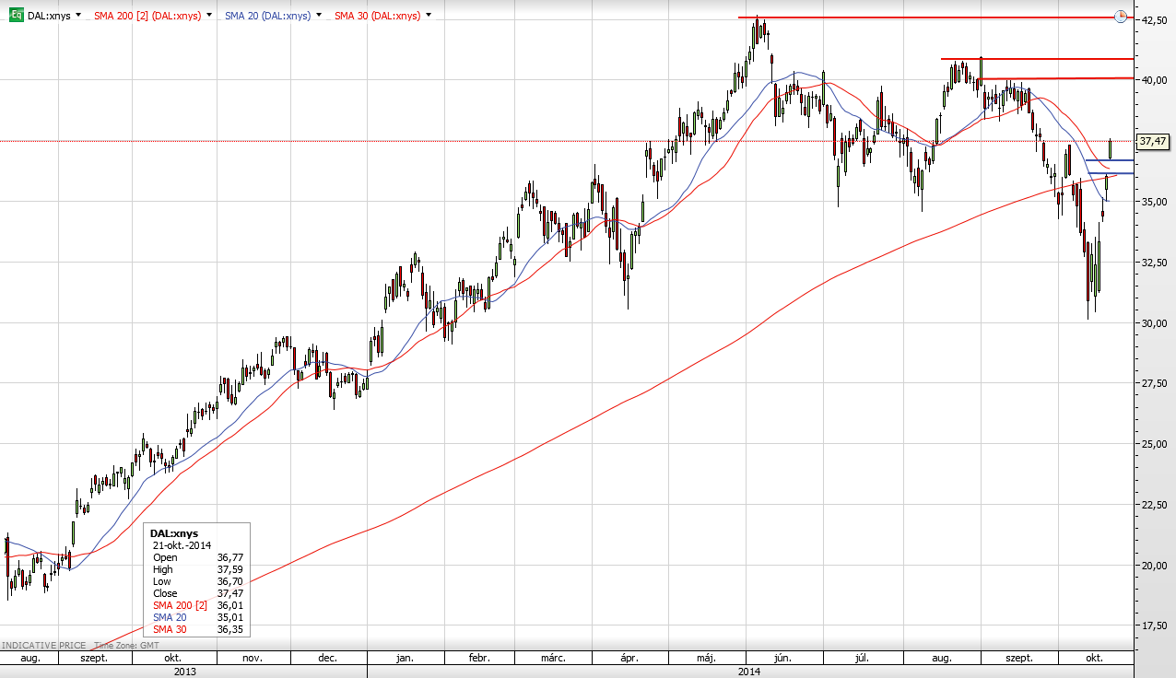Click the clock alert icon on the top red line

(1120, 17)
